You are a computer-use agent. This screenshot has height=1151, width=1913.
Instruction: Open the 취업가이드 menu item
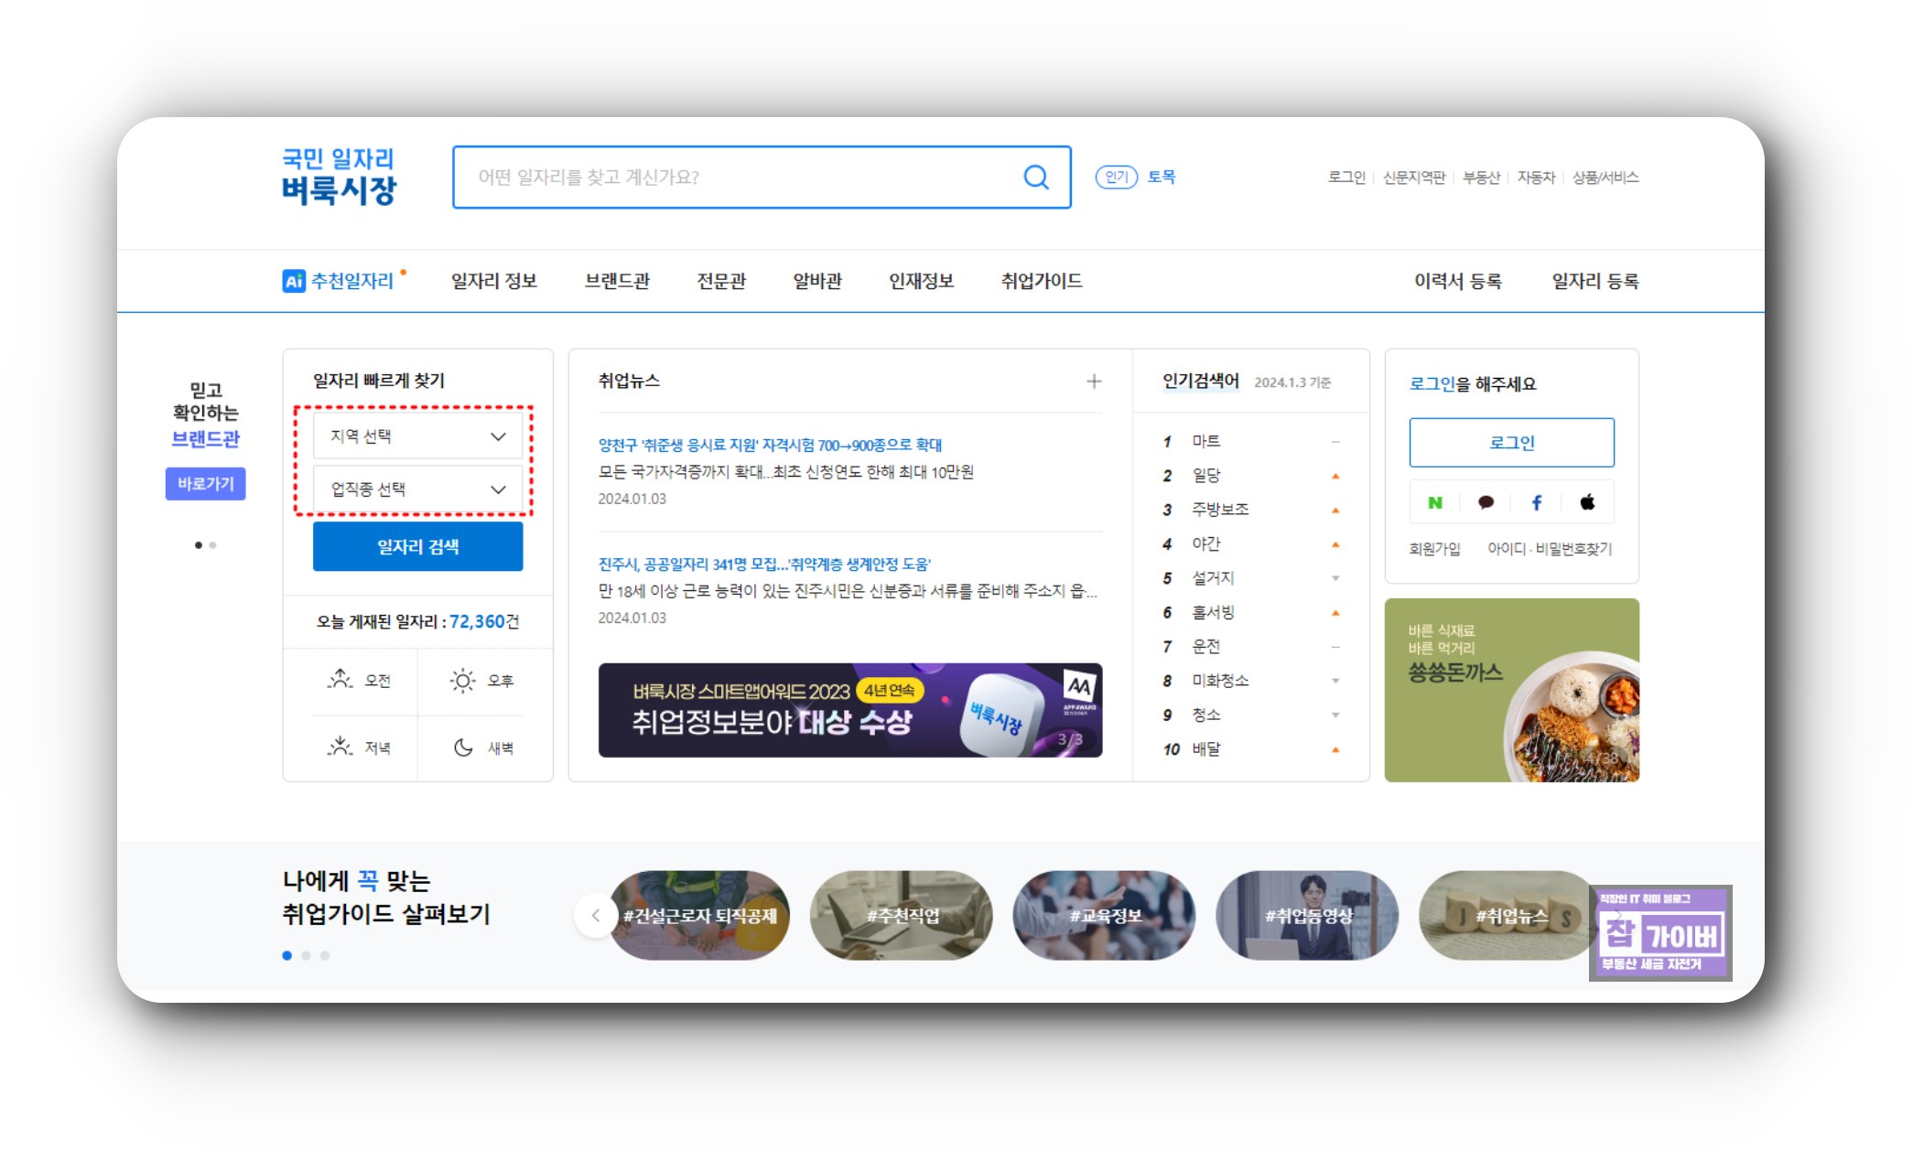pyautogui.click(x=1041, y=281)
